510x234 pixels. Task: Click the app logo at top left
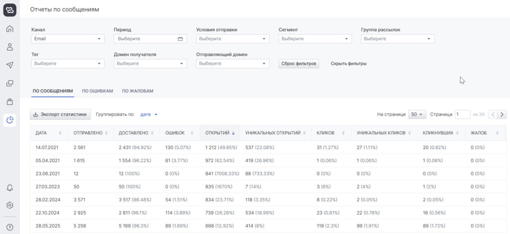[9, 9]
